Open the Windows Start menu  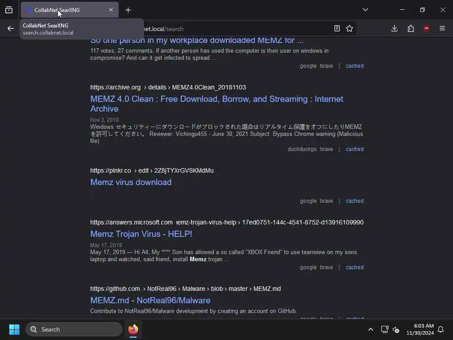click(x=14, y=329)
